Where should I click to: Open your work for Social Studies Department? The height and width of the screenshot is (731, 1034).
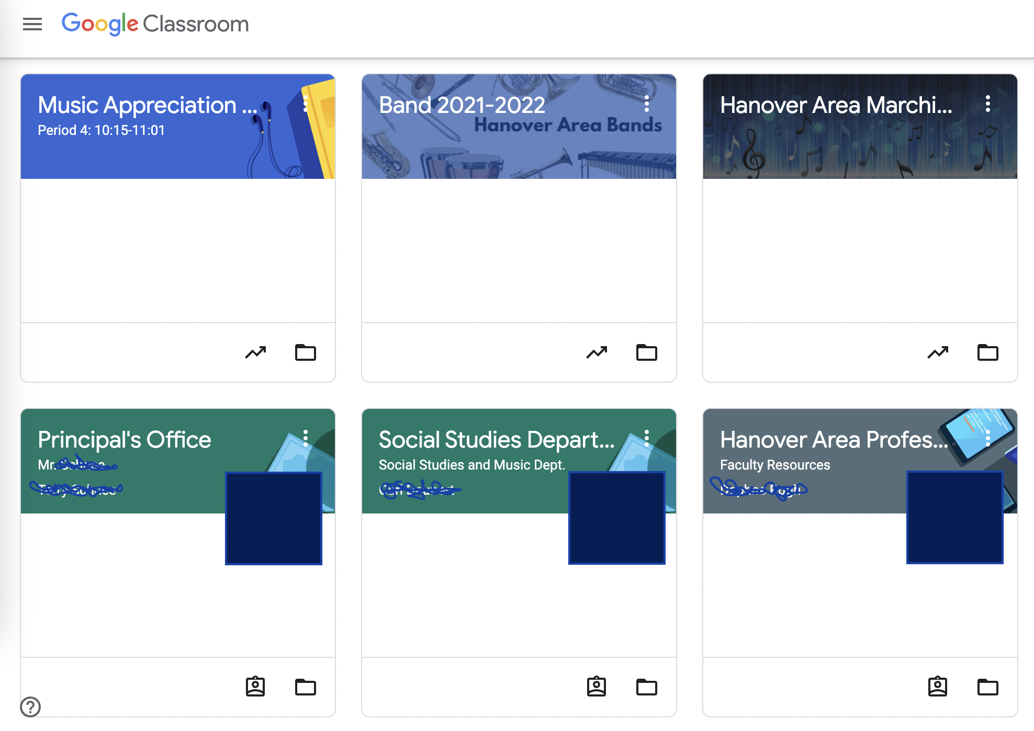(597, 687)
